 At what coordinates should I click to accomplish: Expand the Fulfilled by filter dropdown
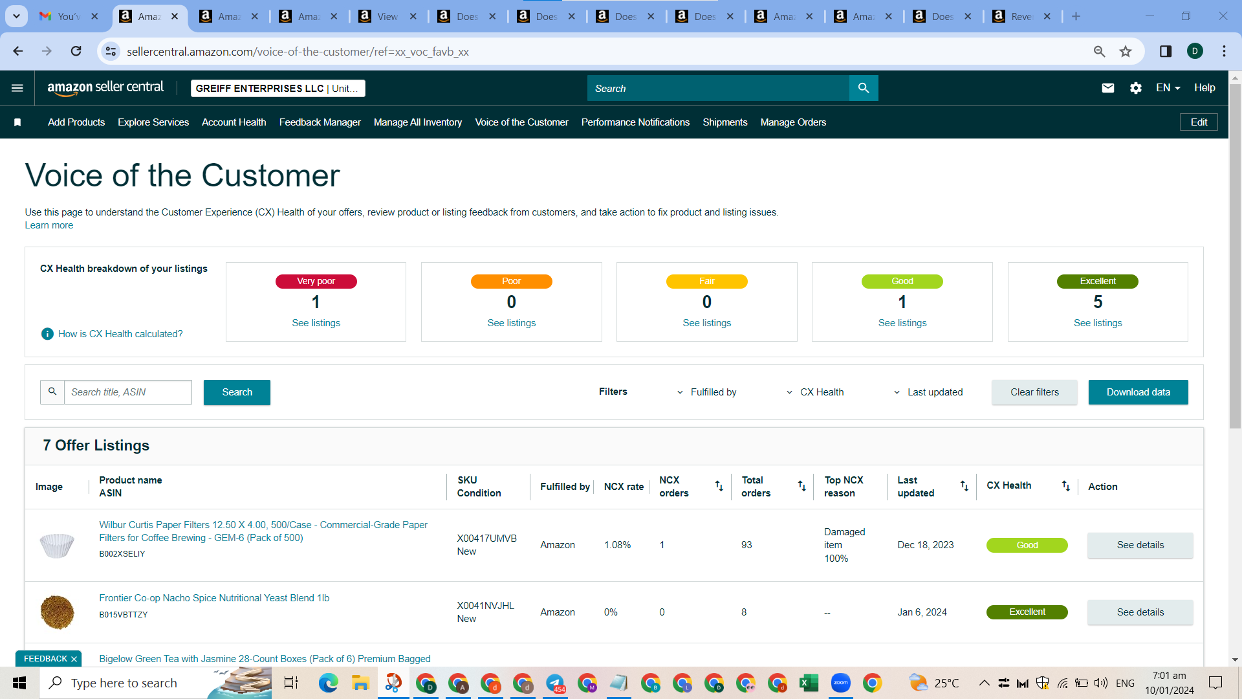pos(706,392)
